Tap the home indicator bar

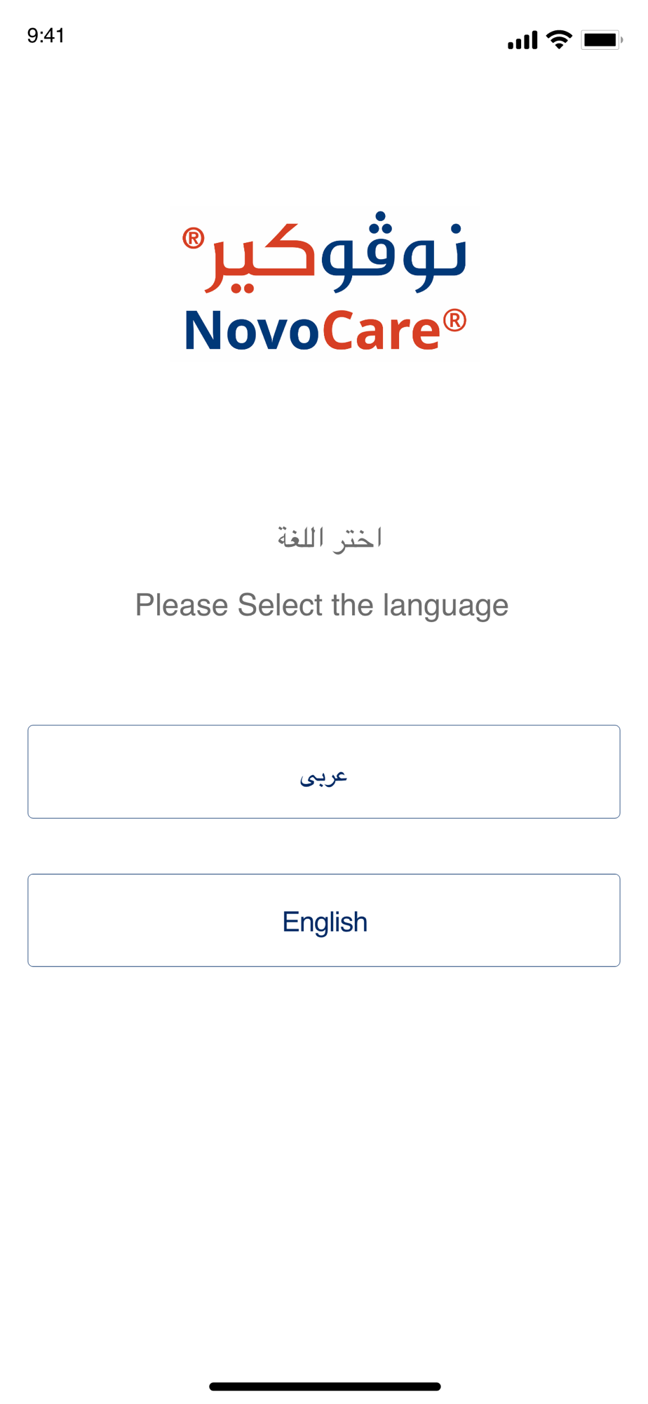(x=325, y=1386)
